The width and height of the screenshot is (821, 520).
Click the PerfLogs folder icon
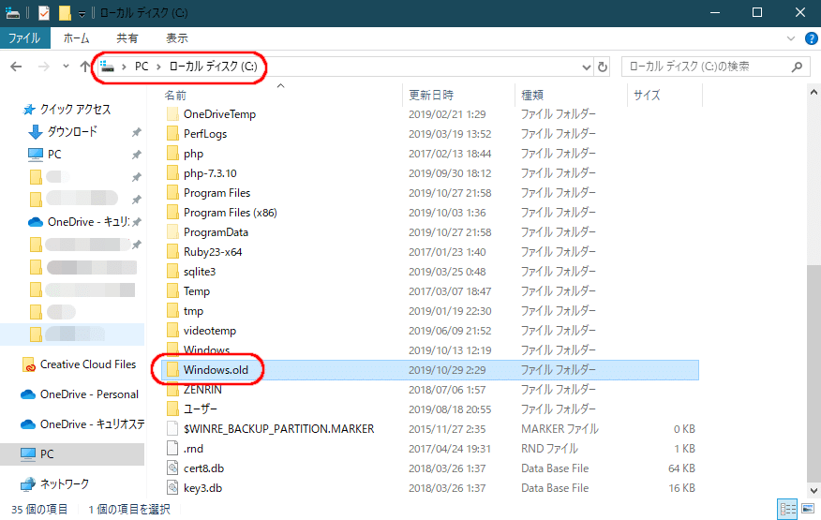tap(172, 134)
